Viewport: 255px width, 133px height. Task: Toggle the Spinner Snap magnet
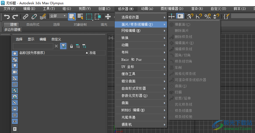click(216, 17)
